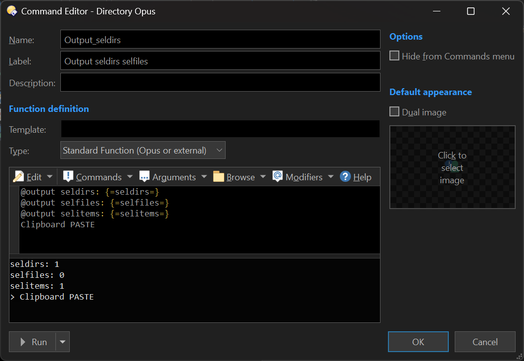Click the Commands exclamation icon

pos(68,177)
